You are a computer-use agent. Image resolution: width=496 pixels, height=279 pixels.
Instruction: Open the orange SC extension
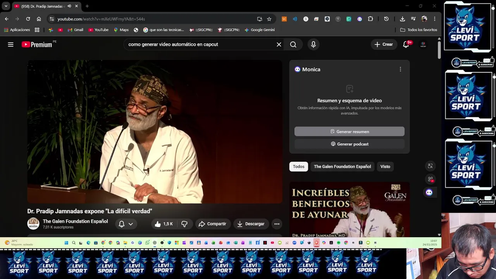coord(284,19)
